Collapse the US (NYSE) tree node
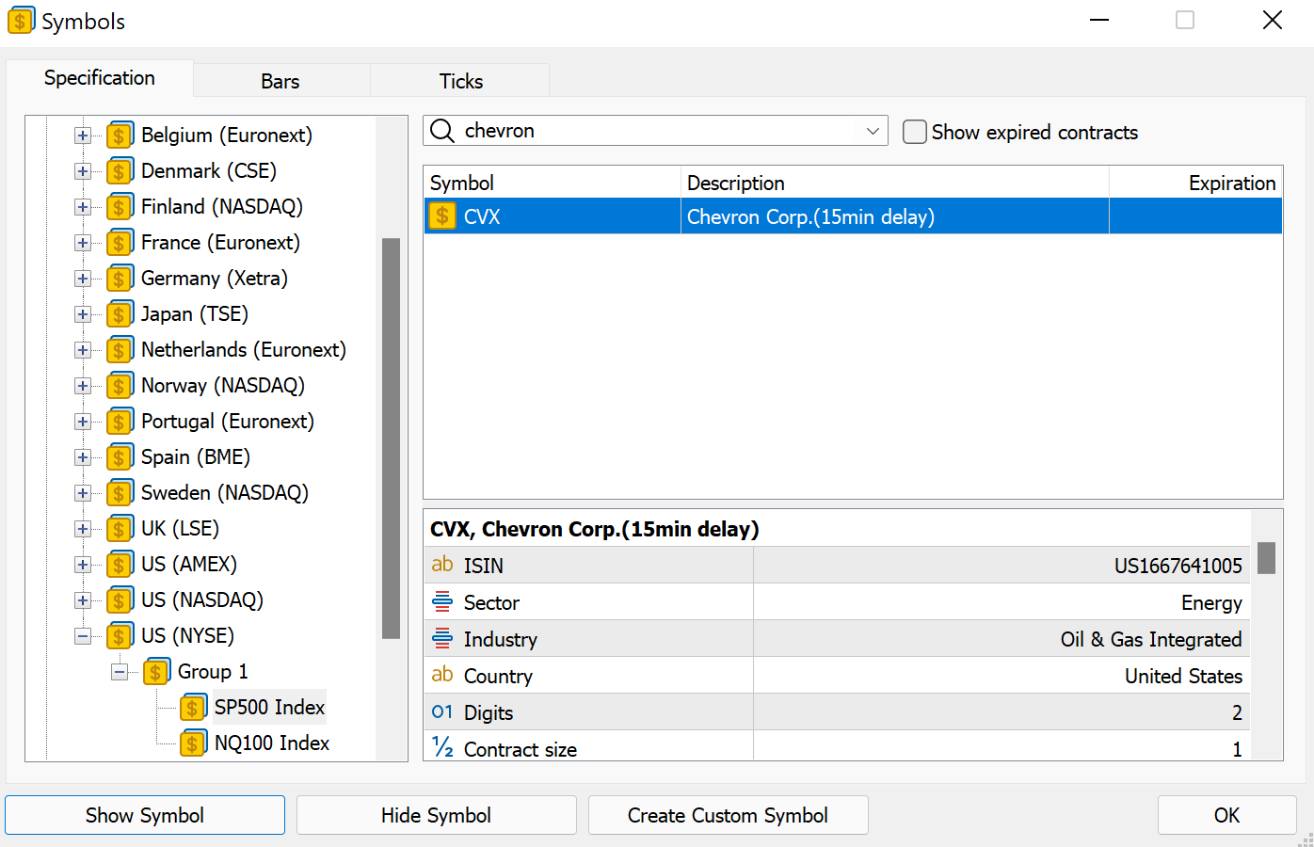This screenshot has width=1314, height=847. (83, 636)
